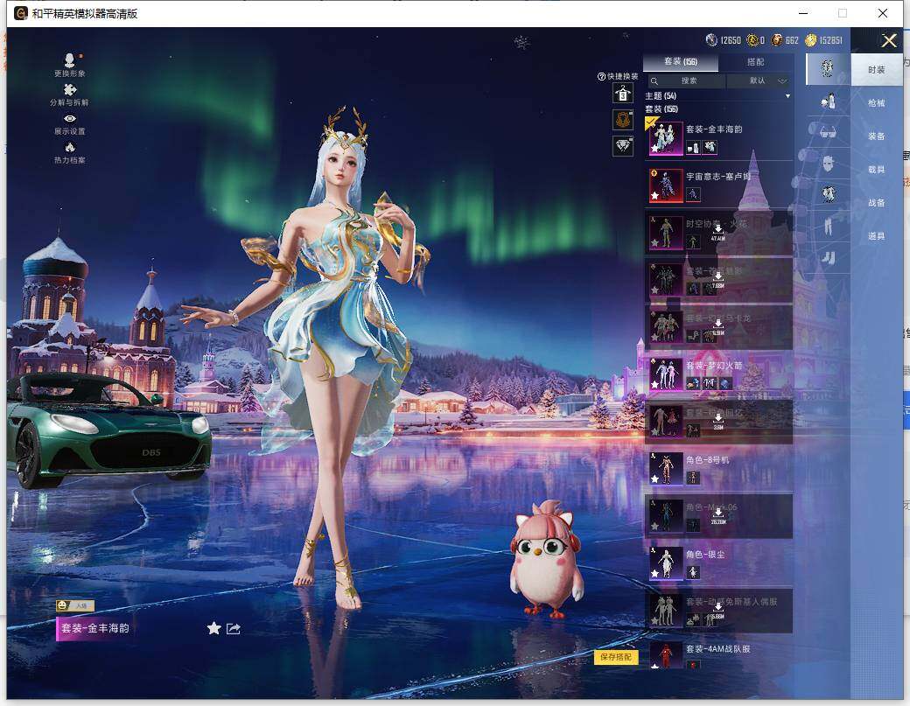Click the bear badge quick-change icon

(x=623, y=120)
